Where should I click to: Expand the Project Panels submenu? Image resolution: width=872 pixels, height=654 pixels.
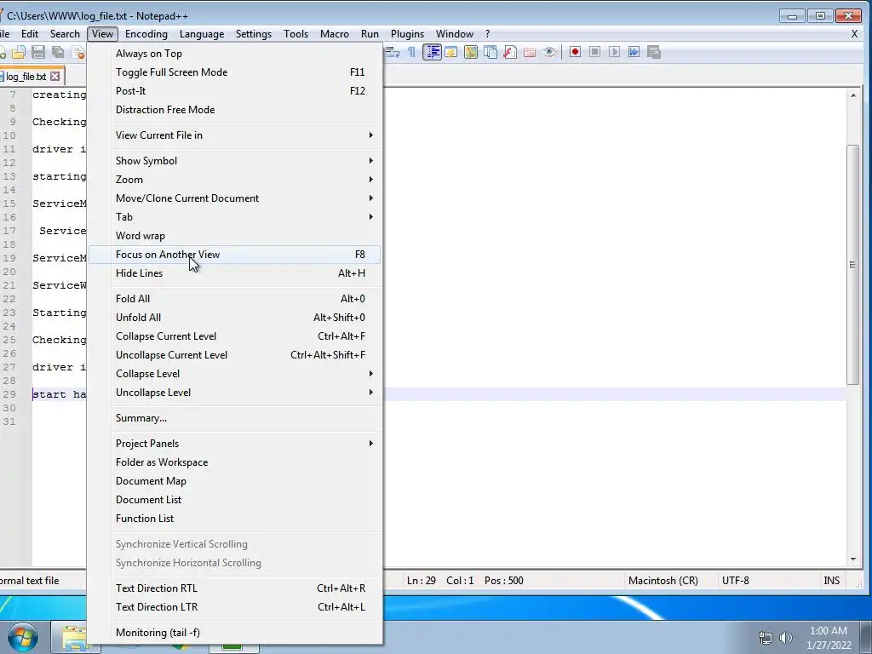235,444
